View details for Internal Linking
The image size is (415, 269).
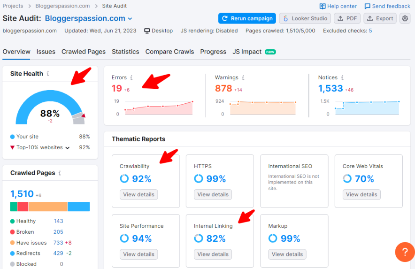[x=213, y=254]
